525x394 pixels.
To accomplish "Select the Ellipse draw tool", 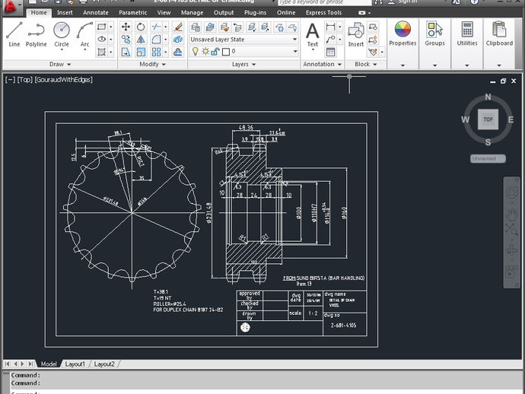I will pyautogui.click(x=101, y=40).
